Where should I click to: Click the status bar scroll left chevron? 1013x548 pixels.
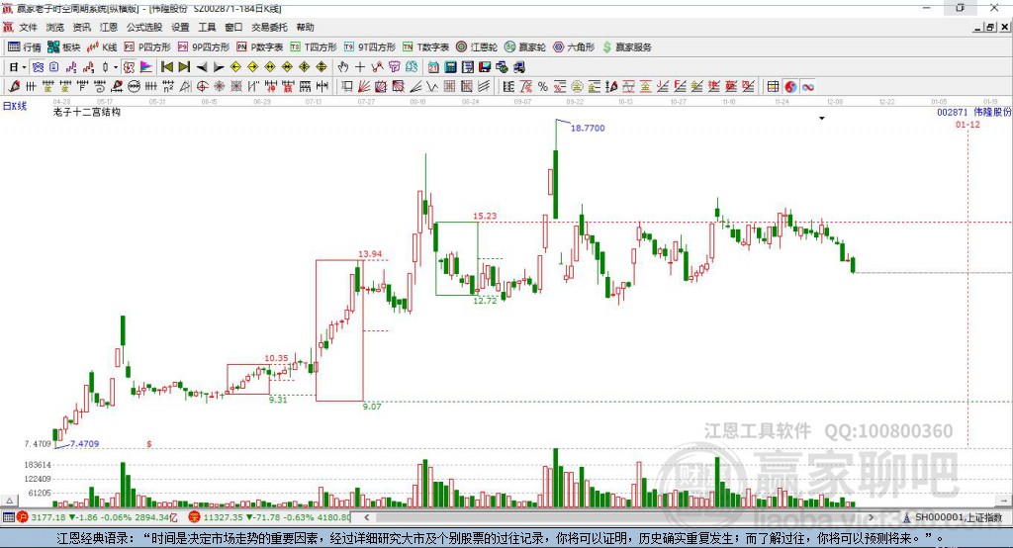366,517
